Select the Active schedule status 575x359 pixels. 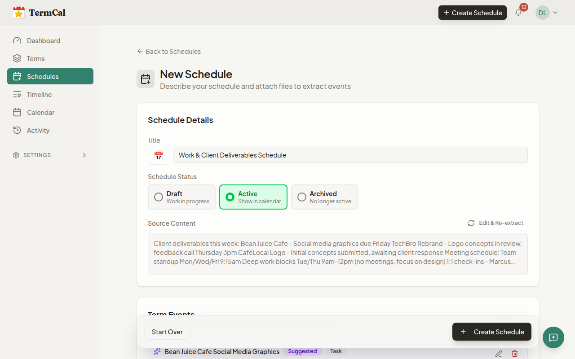point(253,197)
